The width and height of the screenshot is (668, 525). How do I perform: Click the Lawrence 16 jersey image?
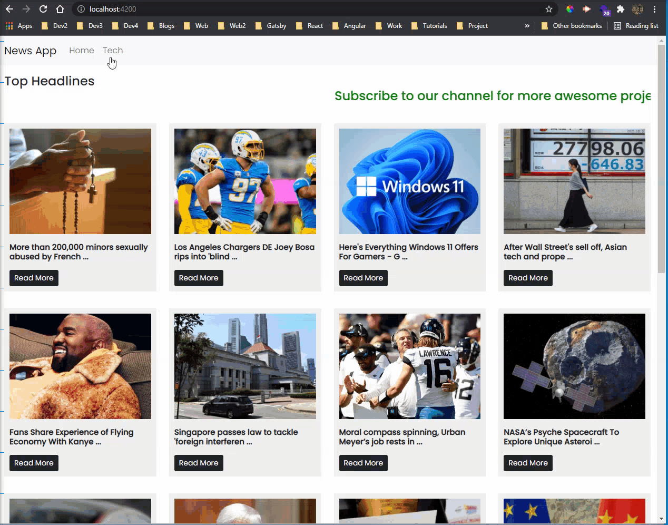[410, 366]
